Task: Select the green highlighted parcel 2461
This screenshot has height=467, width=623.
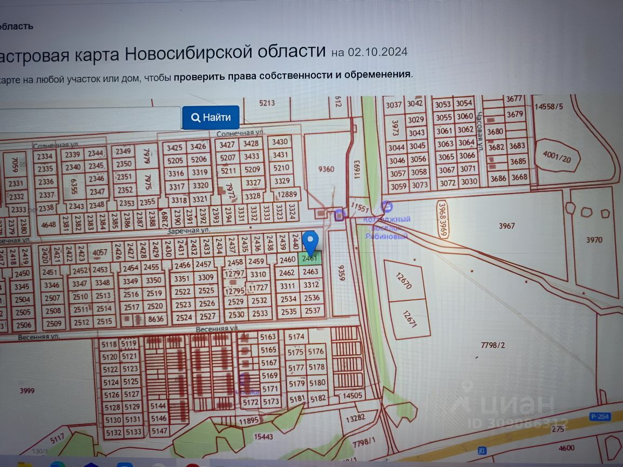Action: (310, 258)
